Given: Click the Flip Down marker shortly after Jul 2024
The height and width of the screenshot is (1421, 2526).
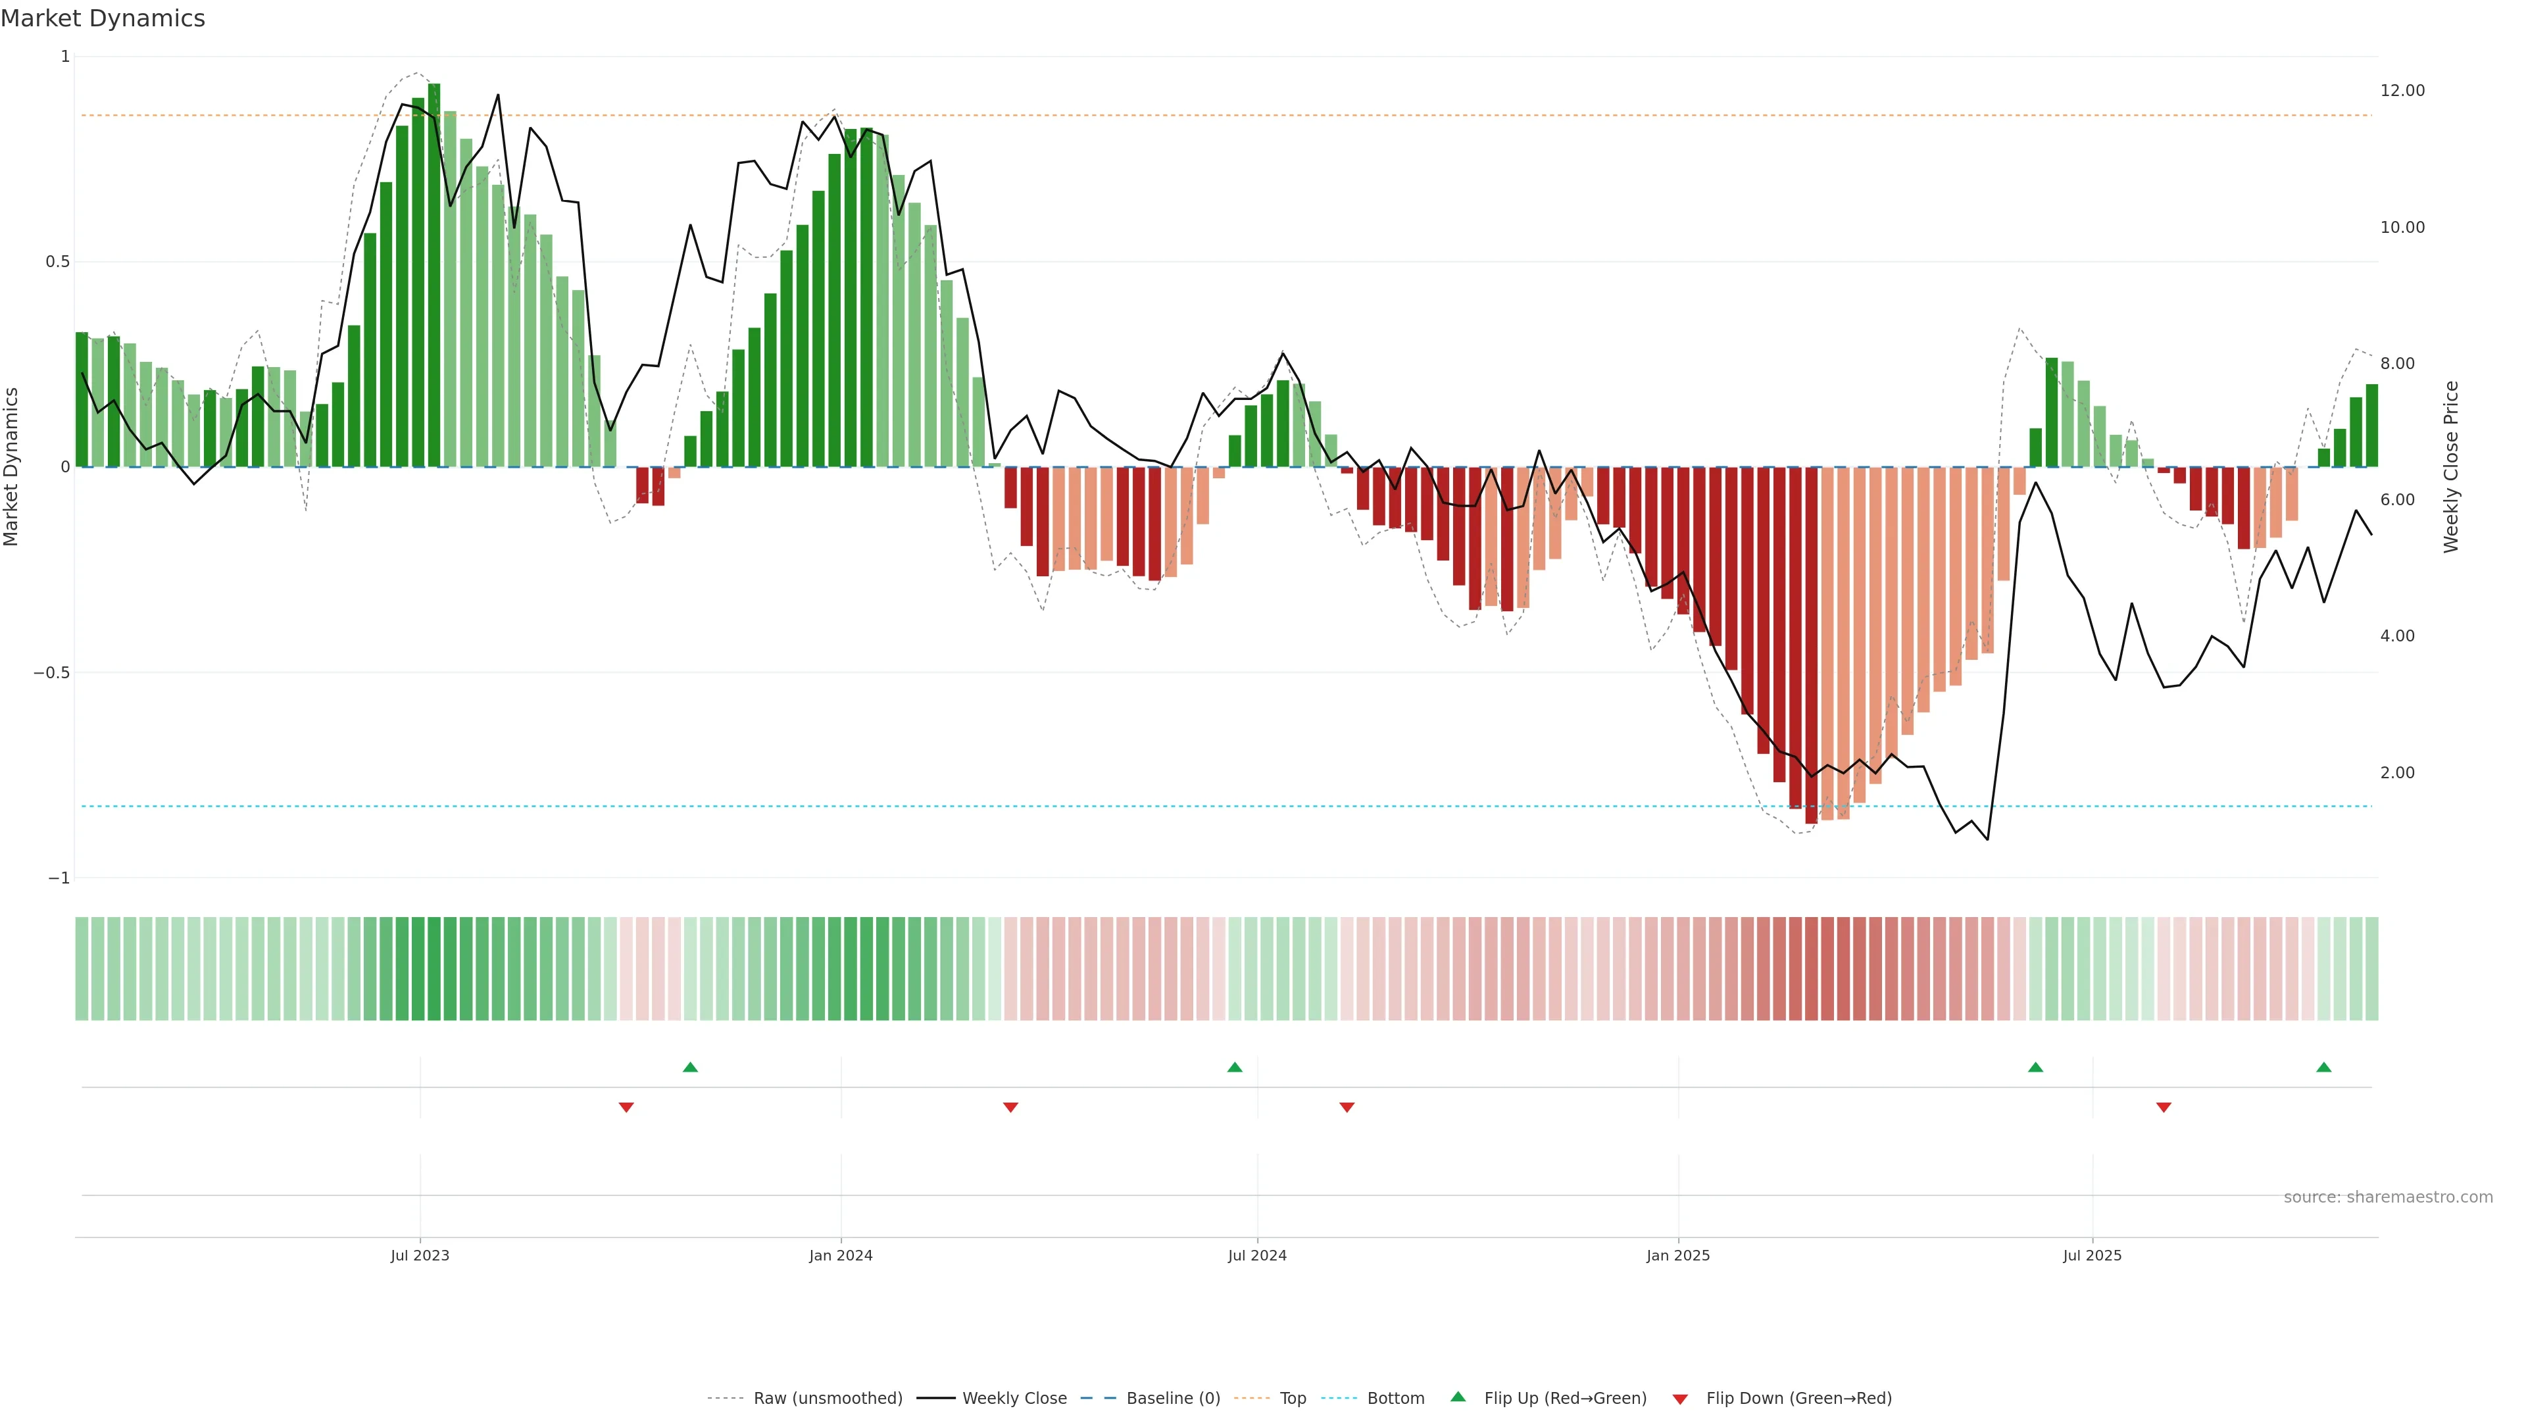Looking at the screenshot, I should click(1347, 1107).
